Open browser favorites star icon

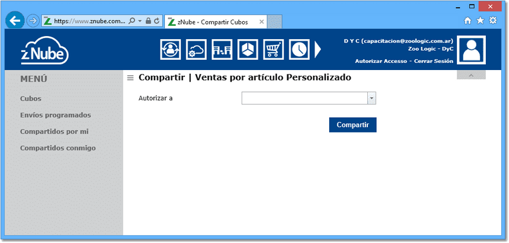480,21
